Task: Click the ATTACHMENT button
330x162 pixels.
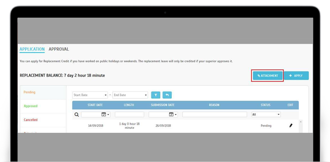Action: pyautogui.click(x=268, y=75)
